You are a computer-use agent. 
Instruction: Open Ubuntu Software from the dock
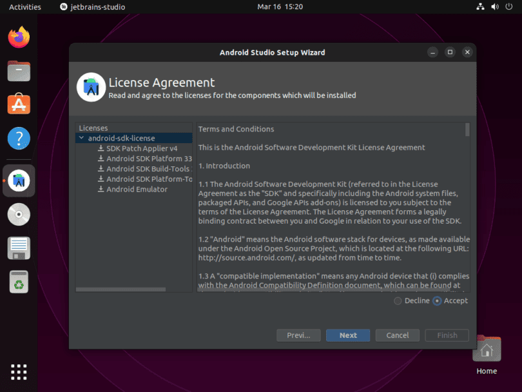point(19,104)
